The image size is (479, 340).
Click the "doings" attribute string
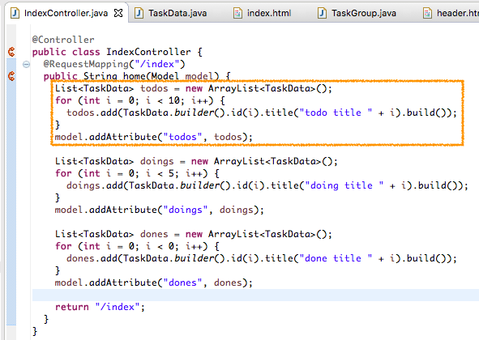pos(186,210)
